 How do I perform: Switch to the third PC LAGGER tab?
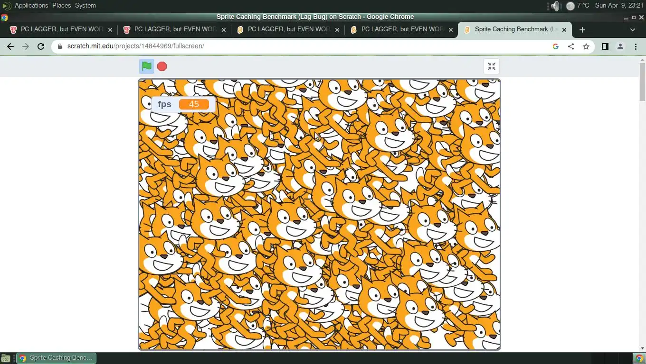[x=288, y=29]
